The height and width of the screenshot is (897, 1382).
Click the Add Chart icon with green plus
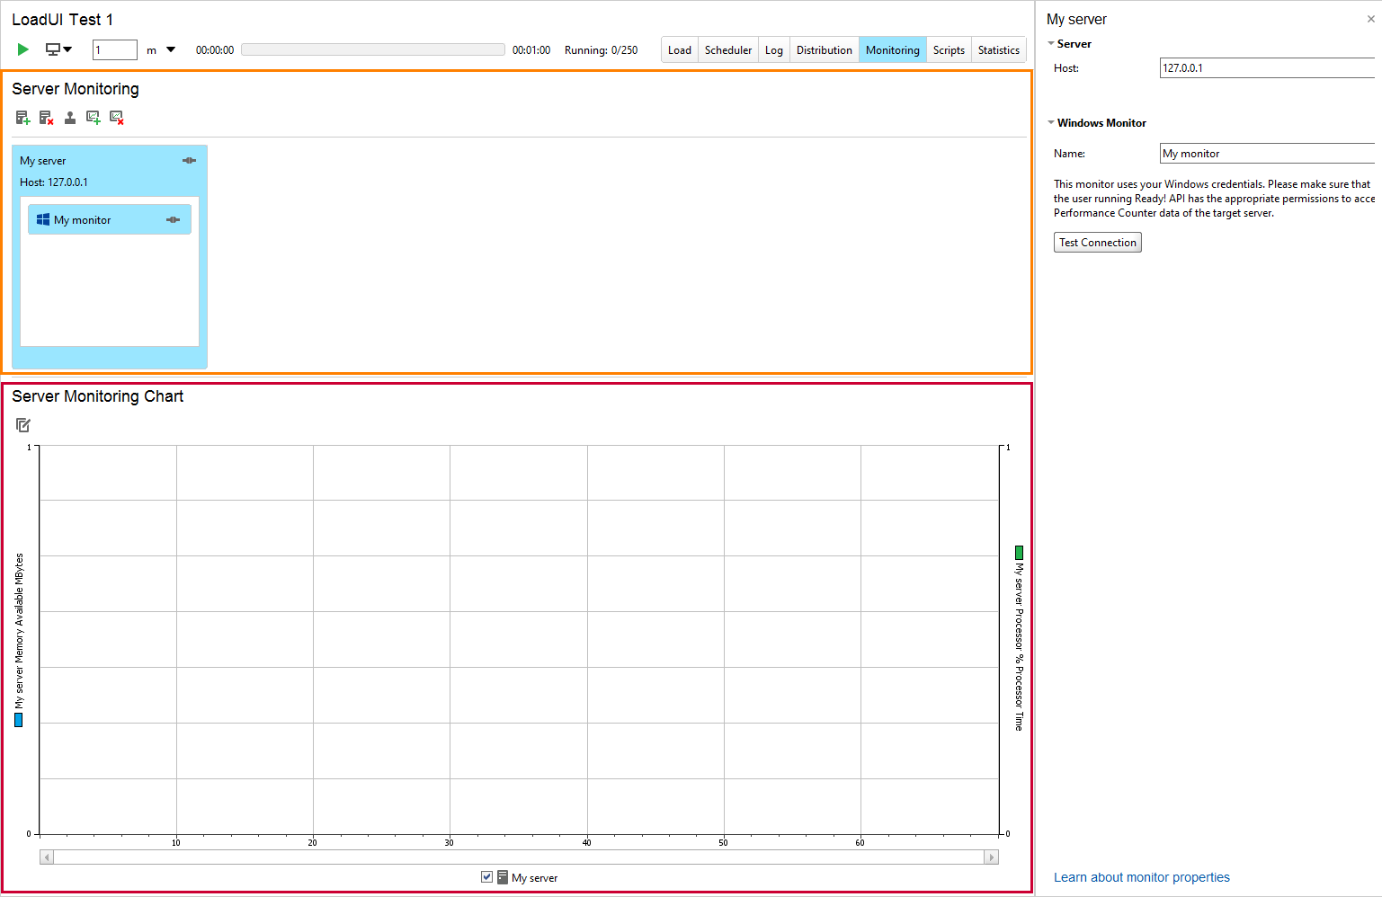pyautogui.click(x=93, y=117)
